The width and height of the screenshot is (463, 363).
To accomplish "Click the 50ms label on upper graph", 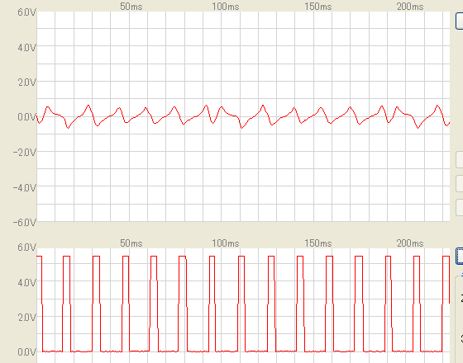I will click(131, 7).
